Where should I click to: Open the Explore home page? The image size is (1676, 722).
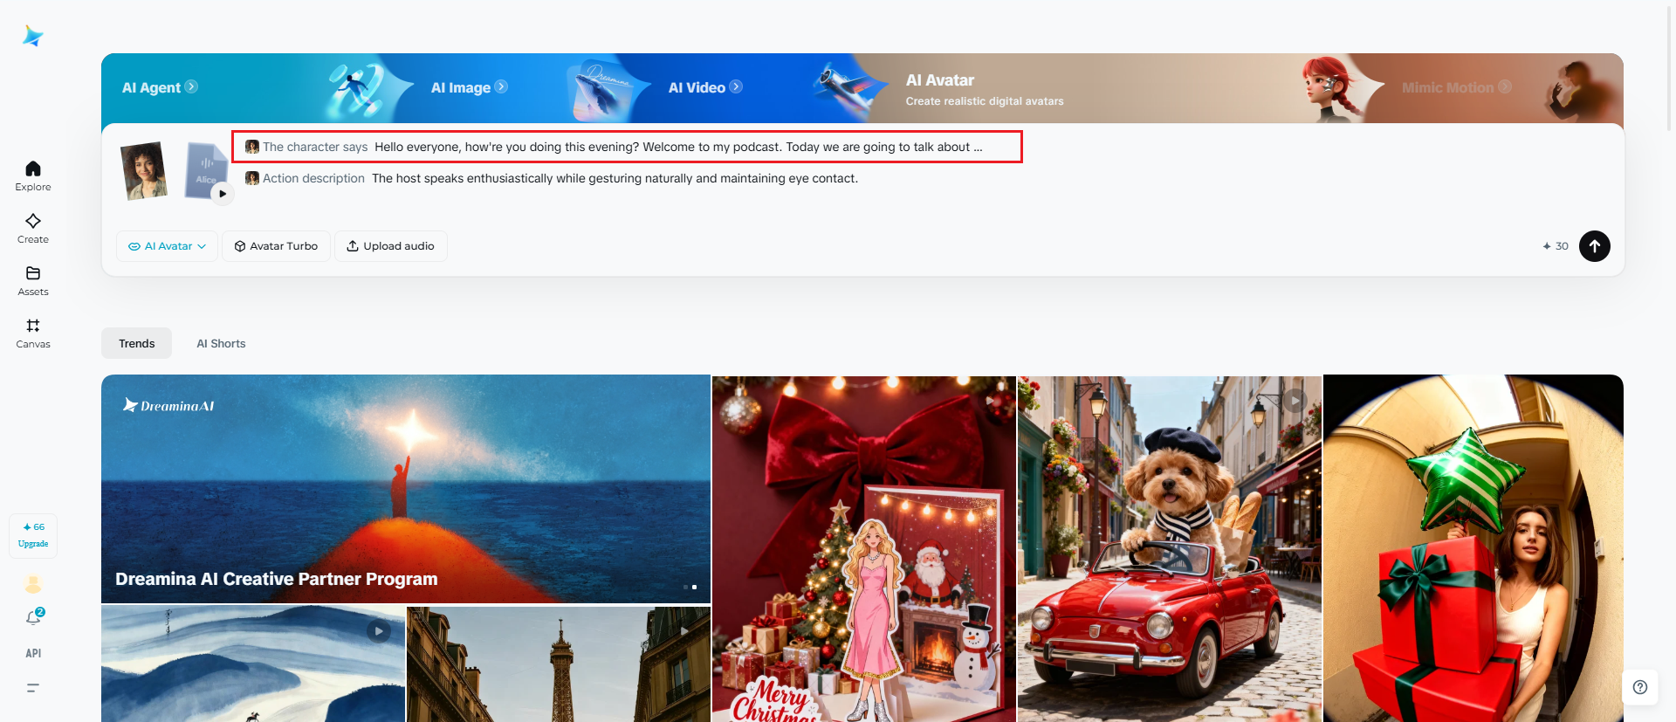[x=33, y=175]
